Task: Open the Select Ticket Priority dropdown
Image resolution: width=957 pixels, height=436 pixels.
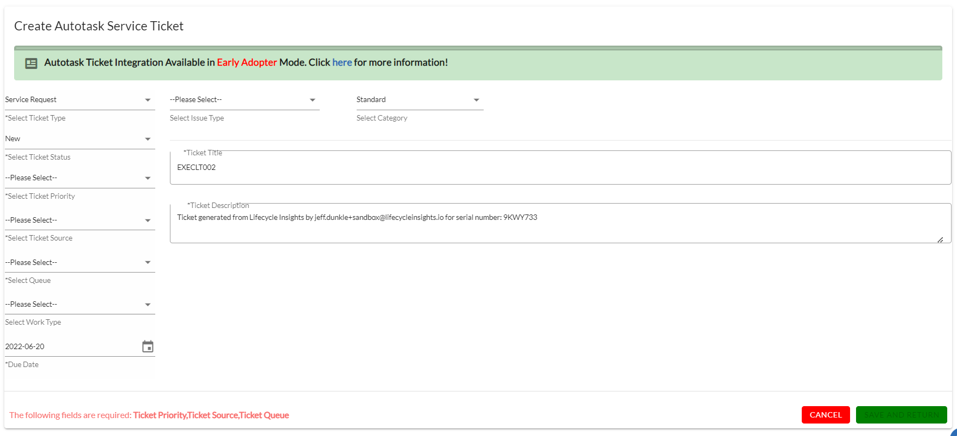Action: 80,178
